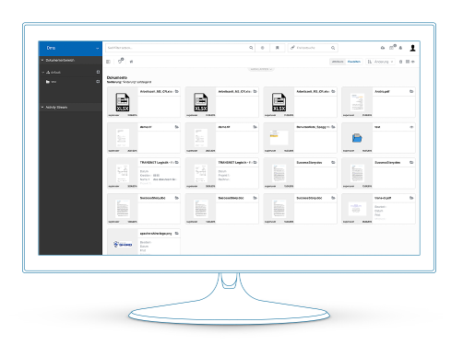The height and width of the screenshot is (345, 463).
Task: Click the Suchfilter setzen input field
Action: pyautogui.click(x=177, y=48)
